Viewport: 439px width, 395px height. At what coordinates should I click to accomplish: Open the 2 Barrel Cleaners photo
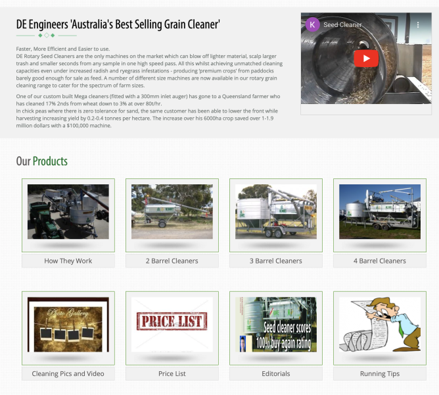point(172,212)
